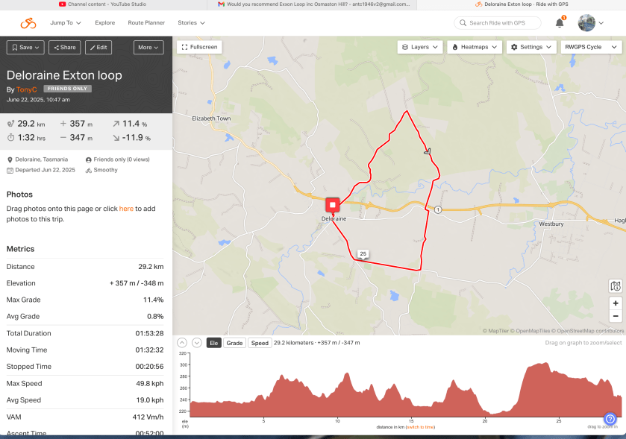The width and height of the screenshot is (626, 439).
Task: Click the map zoom in plus button
Action: pos(615,303)
